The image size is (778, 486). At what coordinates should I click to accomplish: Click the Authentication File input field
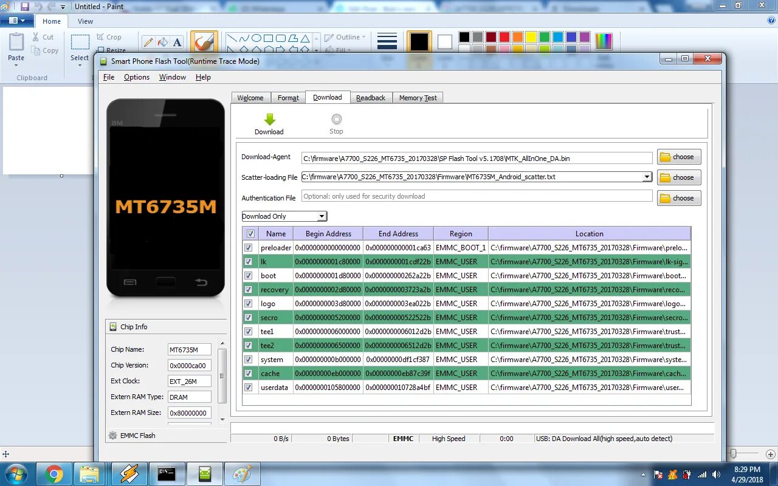pyautogui.click(x=477, y=196)
